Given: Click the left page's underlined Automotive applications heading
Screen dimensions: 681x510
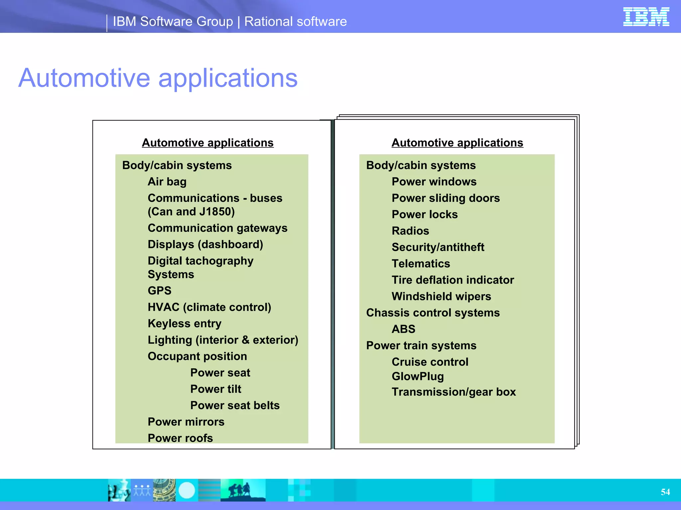Looking at the screenshot, I should click(207, 143).
